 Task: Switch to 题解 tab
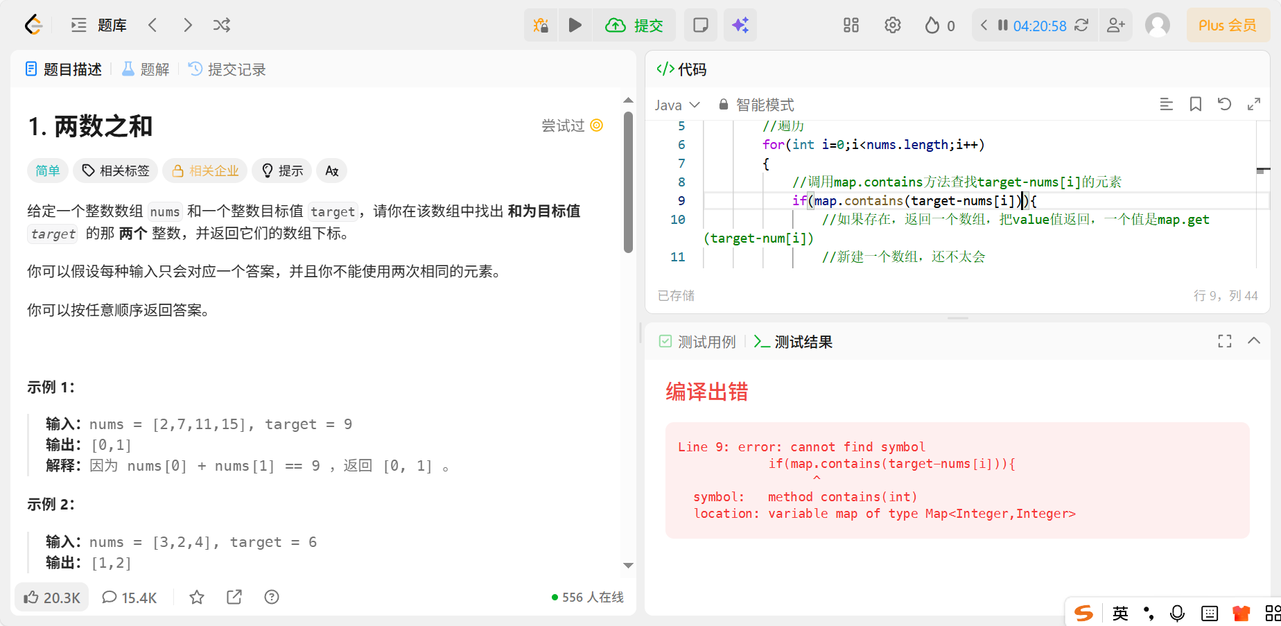click(146, 69)
